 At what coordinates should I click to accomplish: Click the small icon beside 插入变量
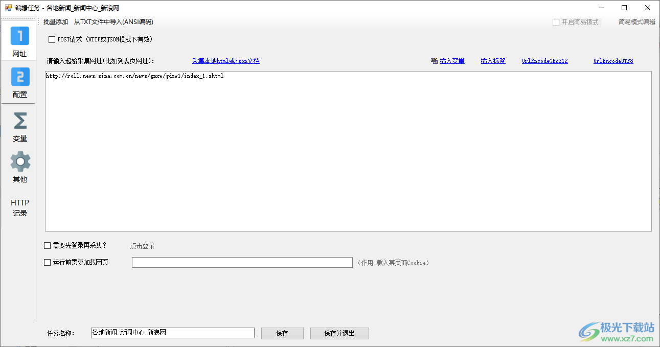434,61
